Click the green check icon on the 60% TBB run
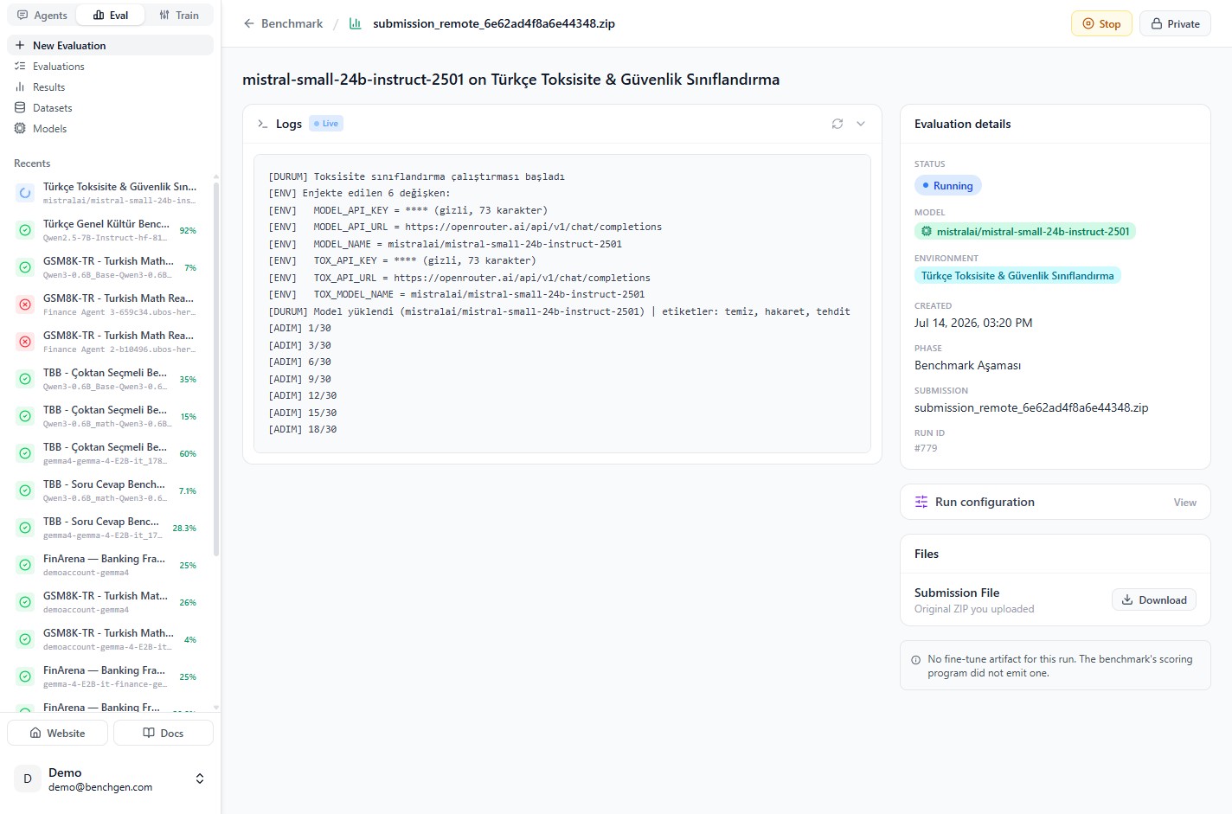This screenshot has width=1232, height=814. (x=25, y=453)
